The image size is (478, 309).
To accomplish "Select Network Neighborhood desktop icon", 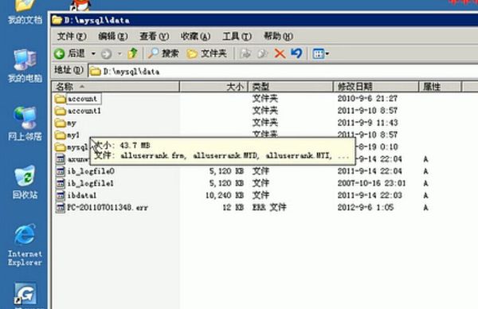I will coord(25,123).
